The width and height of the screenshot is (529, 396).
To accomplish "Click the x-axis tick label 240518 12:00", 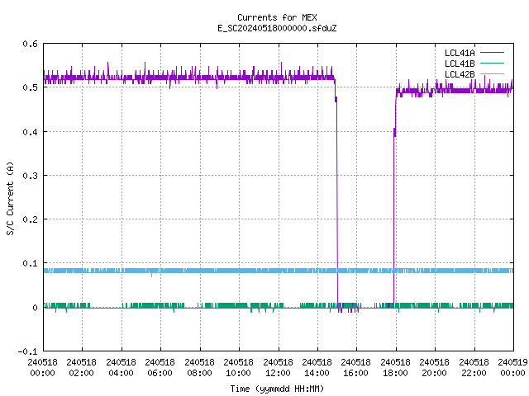I will (278, 368).
